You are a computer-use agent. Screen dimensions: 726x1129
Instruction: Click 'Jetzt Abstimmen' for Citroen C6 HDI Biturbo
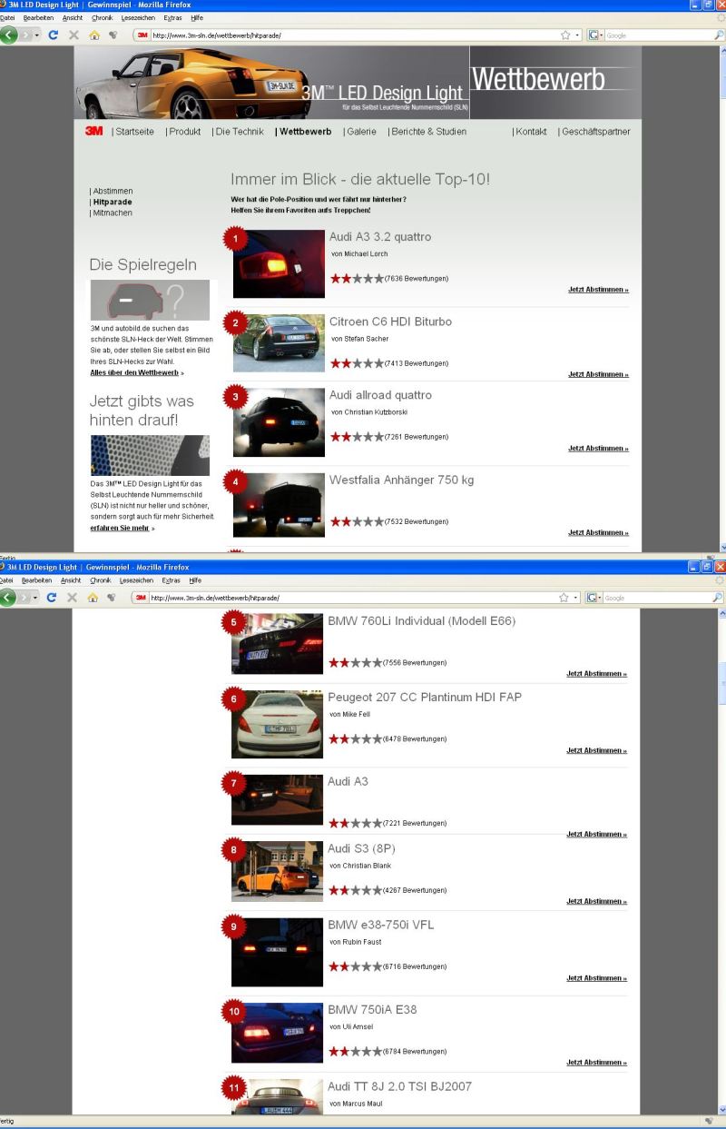pyautogui.click(x=598, y=374)
